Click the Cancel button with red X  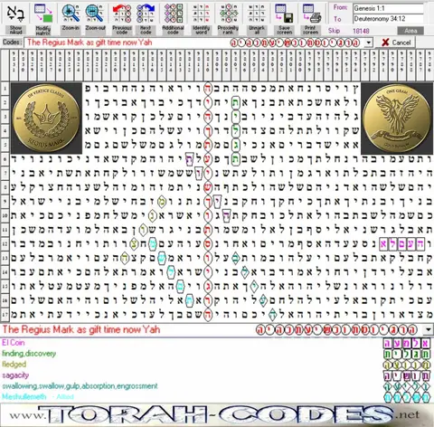coord(396,43)
